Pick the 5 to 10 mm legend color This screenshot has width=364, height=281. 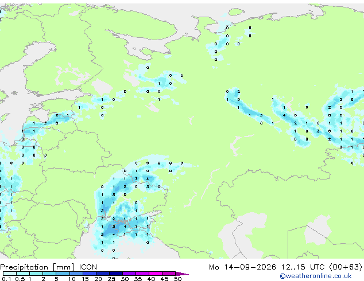click(x=63, y=274)
